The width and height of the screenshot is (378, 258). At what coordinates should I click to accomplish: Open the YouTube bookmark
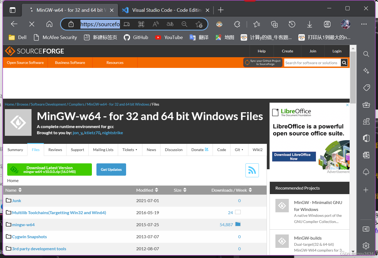click(169, 37)
